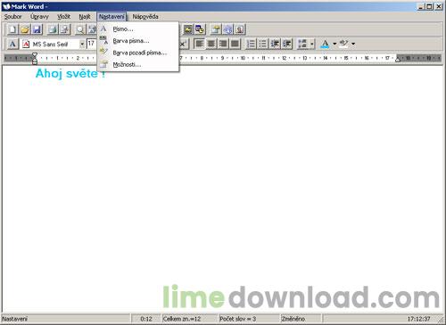Open the line spacing dropdown arrow

pos(312,44)
